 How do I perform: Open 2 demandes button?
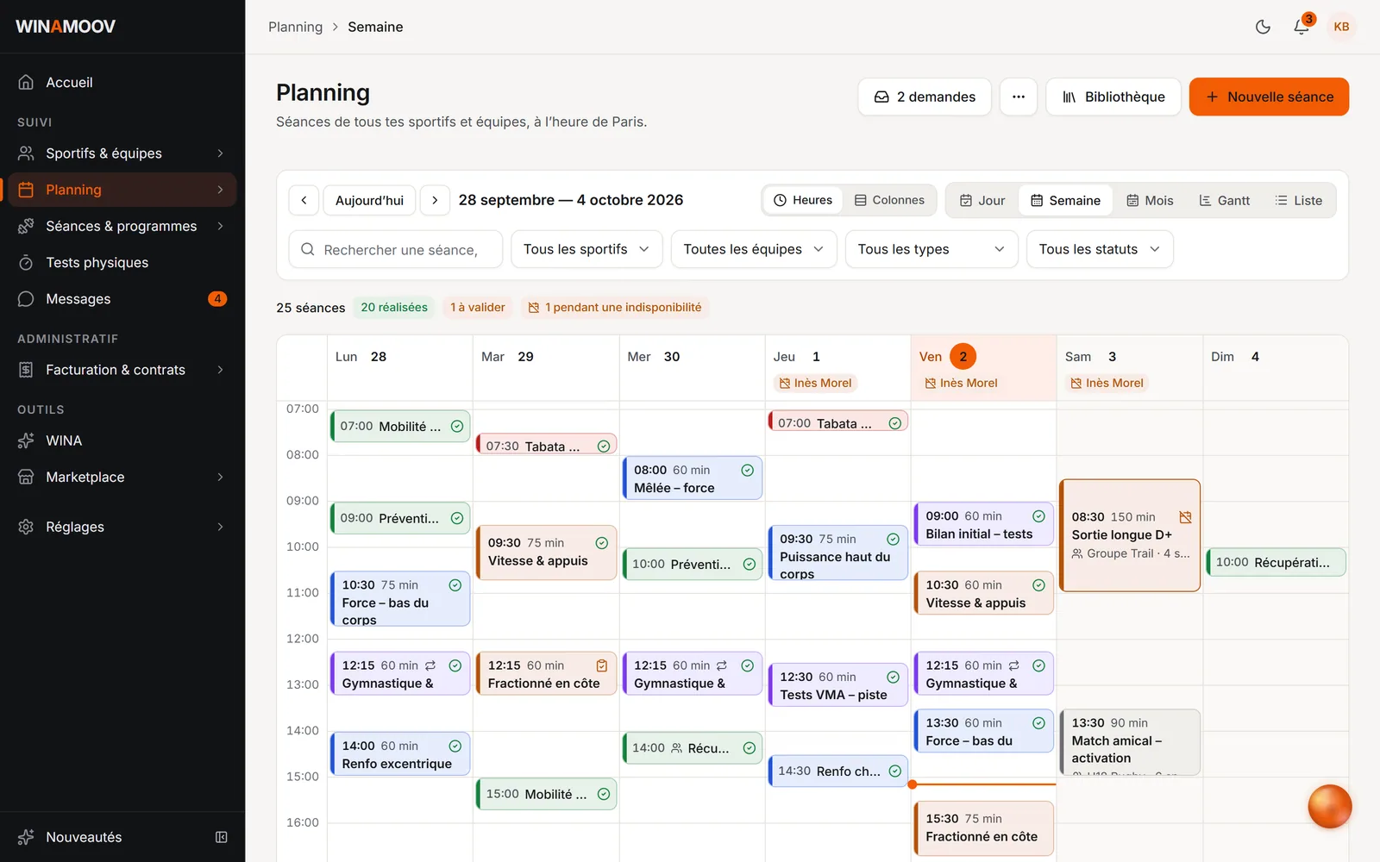pyautogui.click(x=925, y=97)
